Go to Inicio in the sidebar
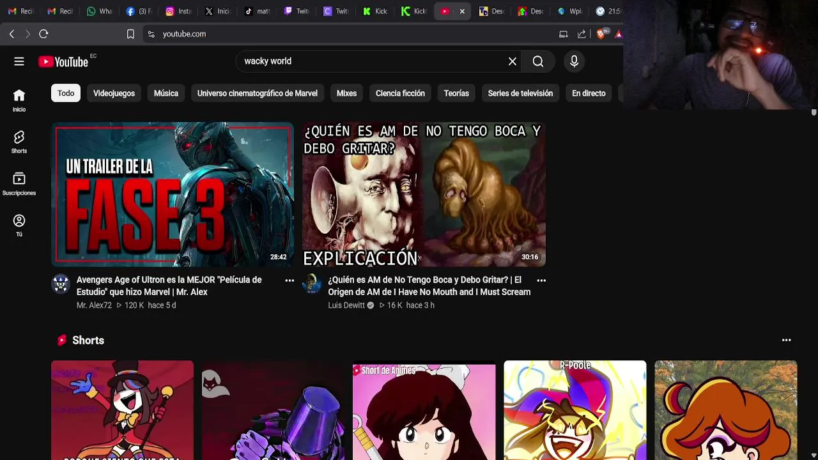This screenshot has width=818, height=460. point(19,100)
